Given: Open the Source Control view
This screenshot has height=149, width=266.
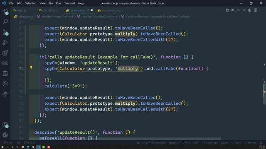Looking at the screenshot, I should coord(5,32).
